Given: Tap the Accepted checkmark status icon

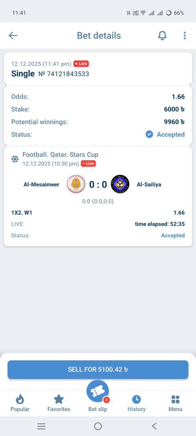Looking at the screenshot, I should 149,135.
